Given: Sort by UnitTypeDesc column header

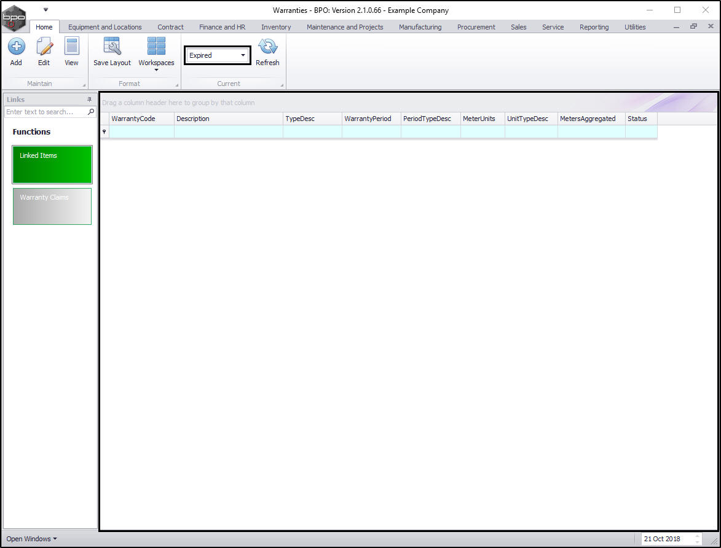Looking at the screenshot, I should 531,119.
